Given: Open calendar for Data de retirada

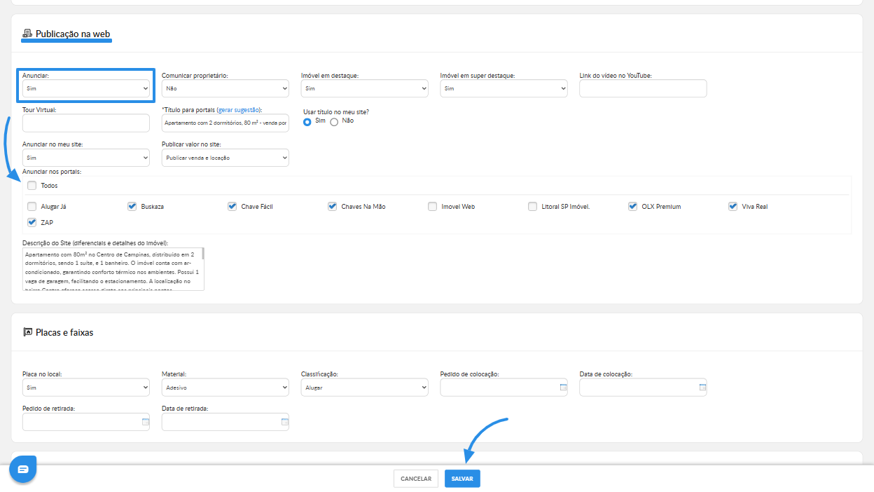Looking at the screenshot, I should pyautogui.click(x=285, y=422).
